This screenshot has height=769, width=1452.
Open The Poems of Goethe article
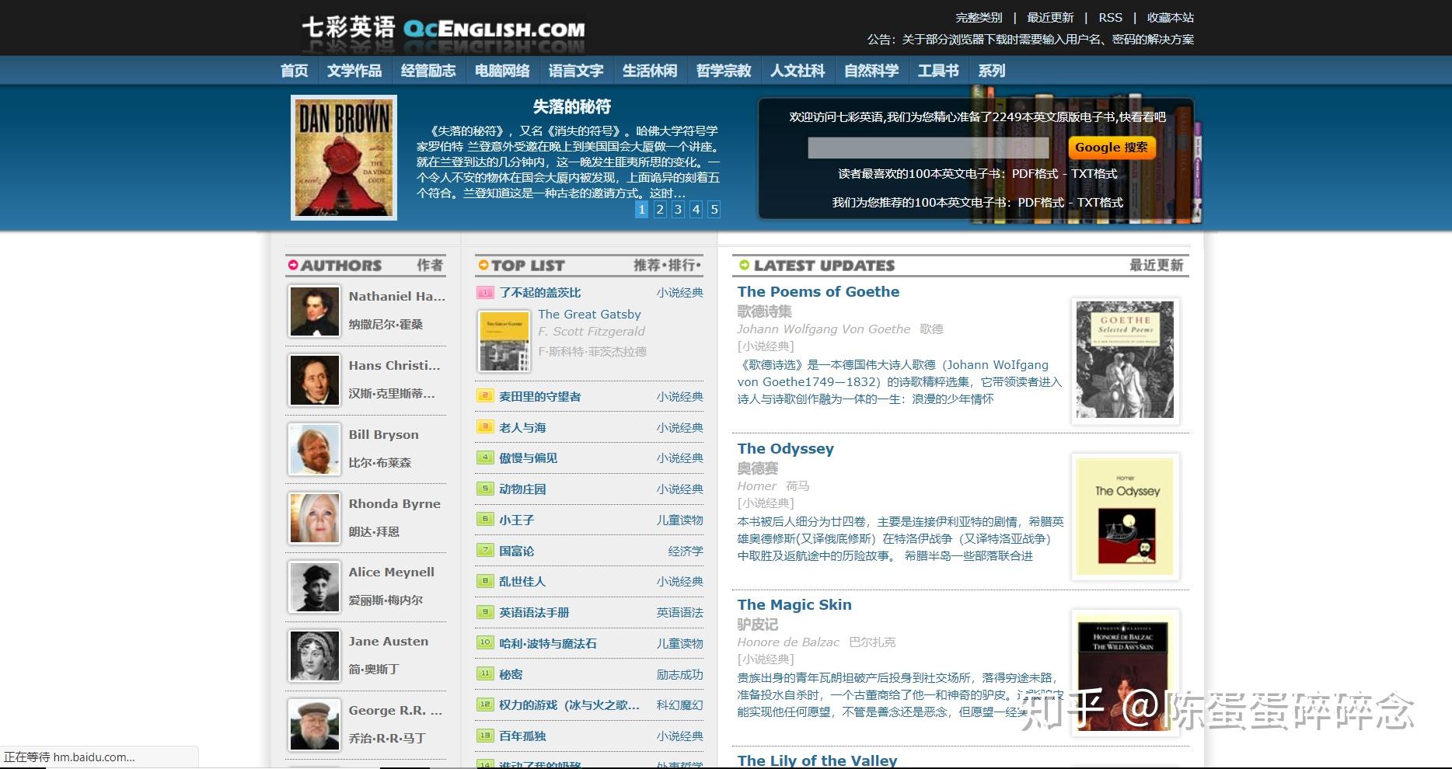click(x=818, y=292)
